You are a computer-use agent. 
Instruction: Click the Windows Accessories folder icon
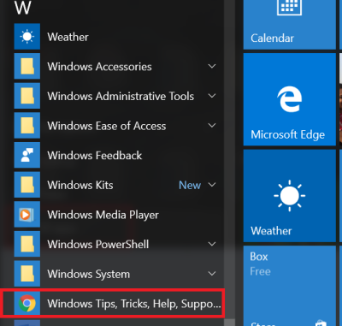(27, 66)
